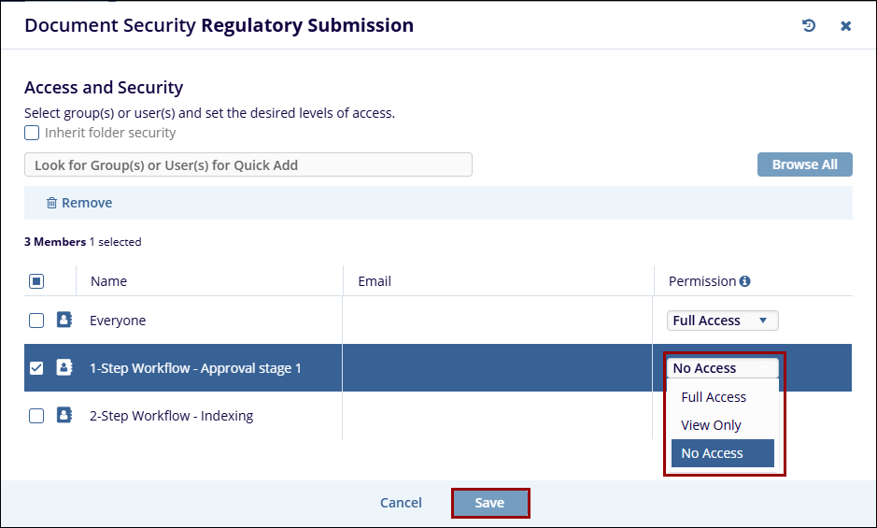Check the Everyone row checkbox
This screenshot has width=877, height=528.
36,321
